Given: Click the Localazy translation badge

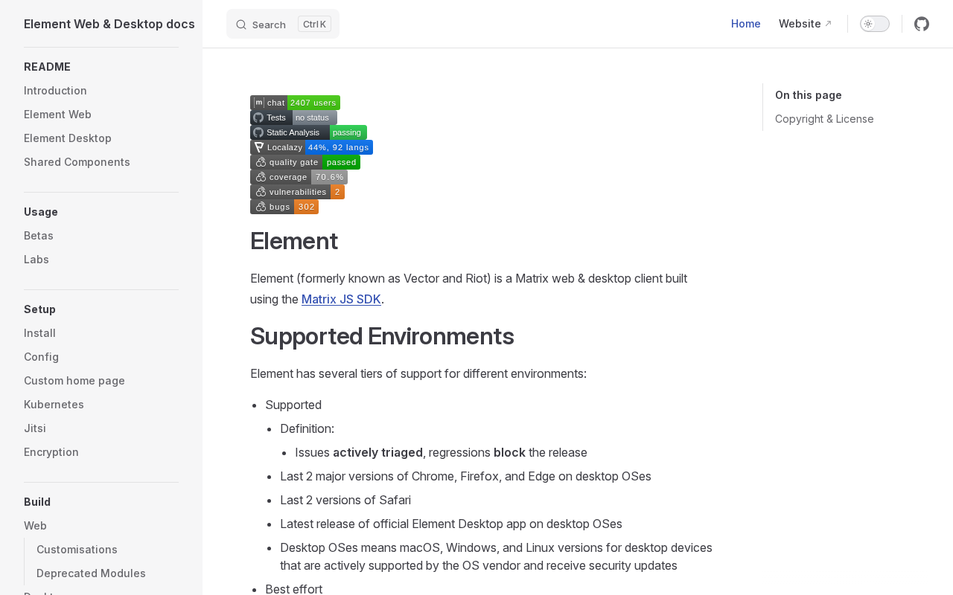Looking at the screenshot, I should pos(311,147).
